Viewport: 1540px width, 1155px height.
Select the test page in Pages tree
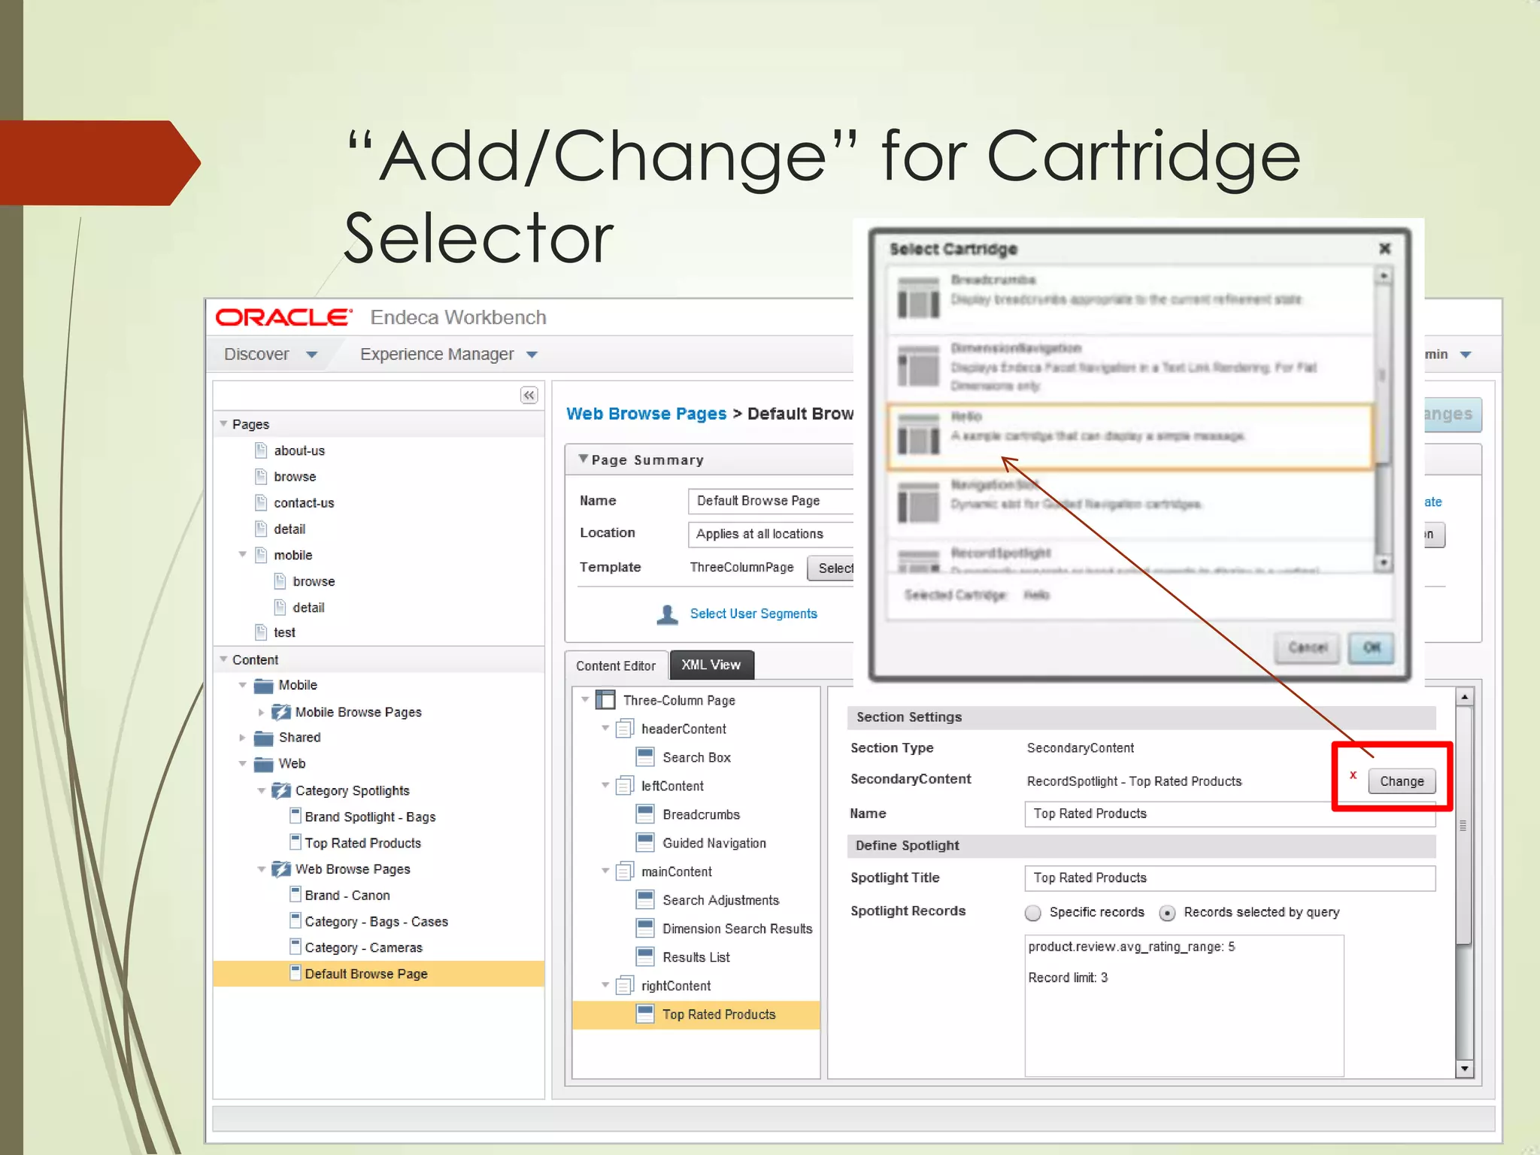284,632
